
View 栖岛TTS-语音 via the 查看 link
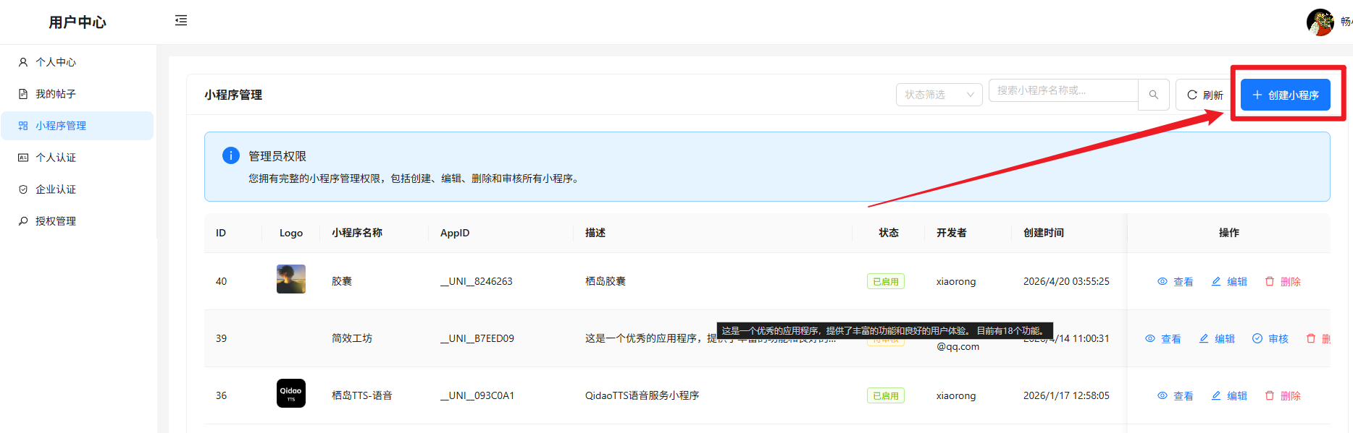click(1176, 395)
